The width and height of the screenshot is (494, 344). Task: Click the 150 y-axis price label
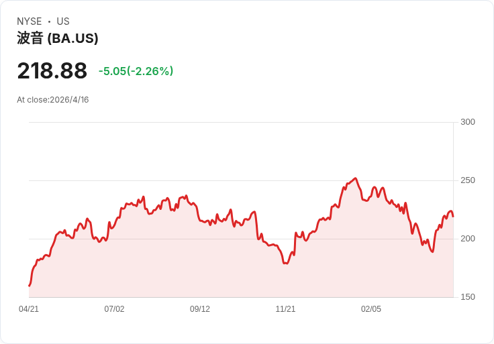467,297
